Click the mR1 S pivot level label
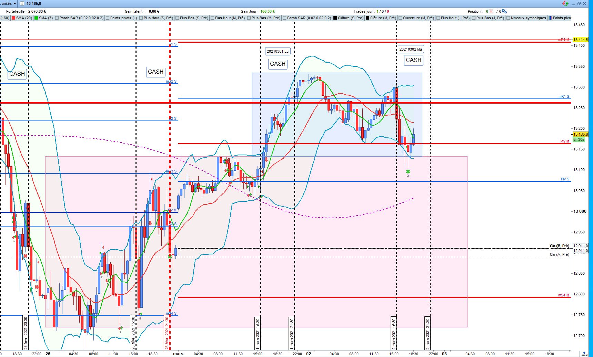The width and height of the screenshot is (593, 357). coord(564,97)
